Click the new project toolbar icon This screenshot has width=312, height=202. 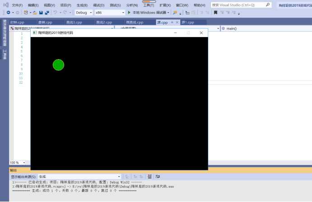[x=26, y=13]
